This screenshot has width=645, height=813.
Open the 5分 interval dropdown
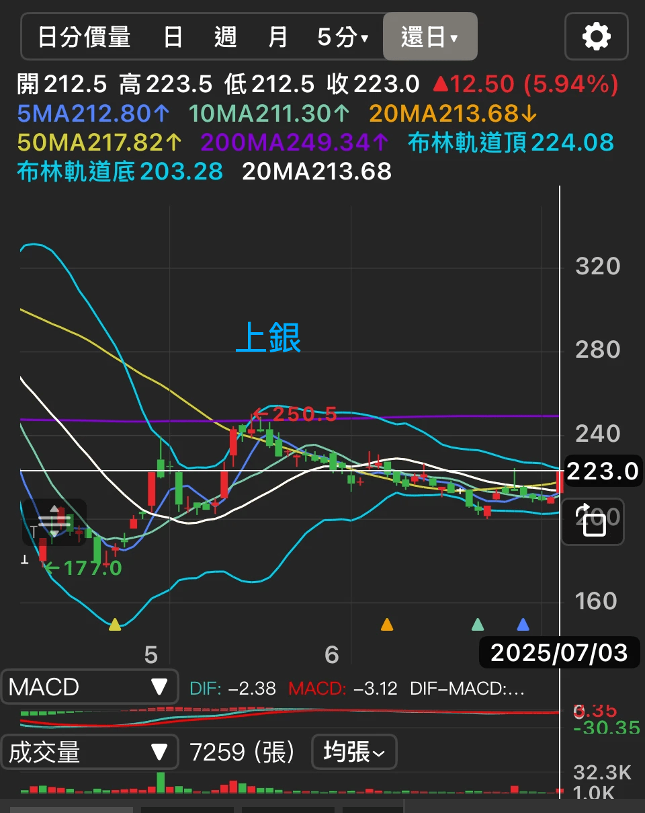(x=343, y=37)
